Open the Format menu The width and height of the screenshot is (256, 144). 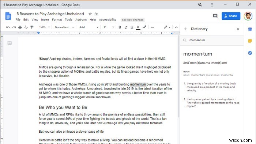[x=57, y=20]
